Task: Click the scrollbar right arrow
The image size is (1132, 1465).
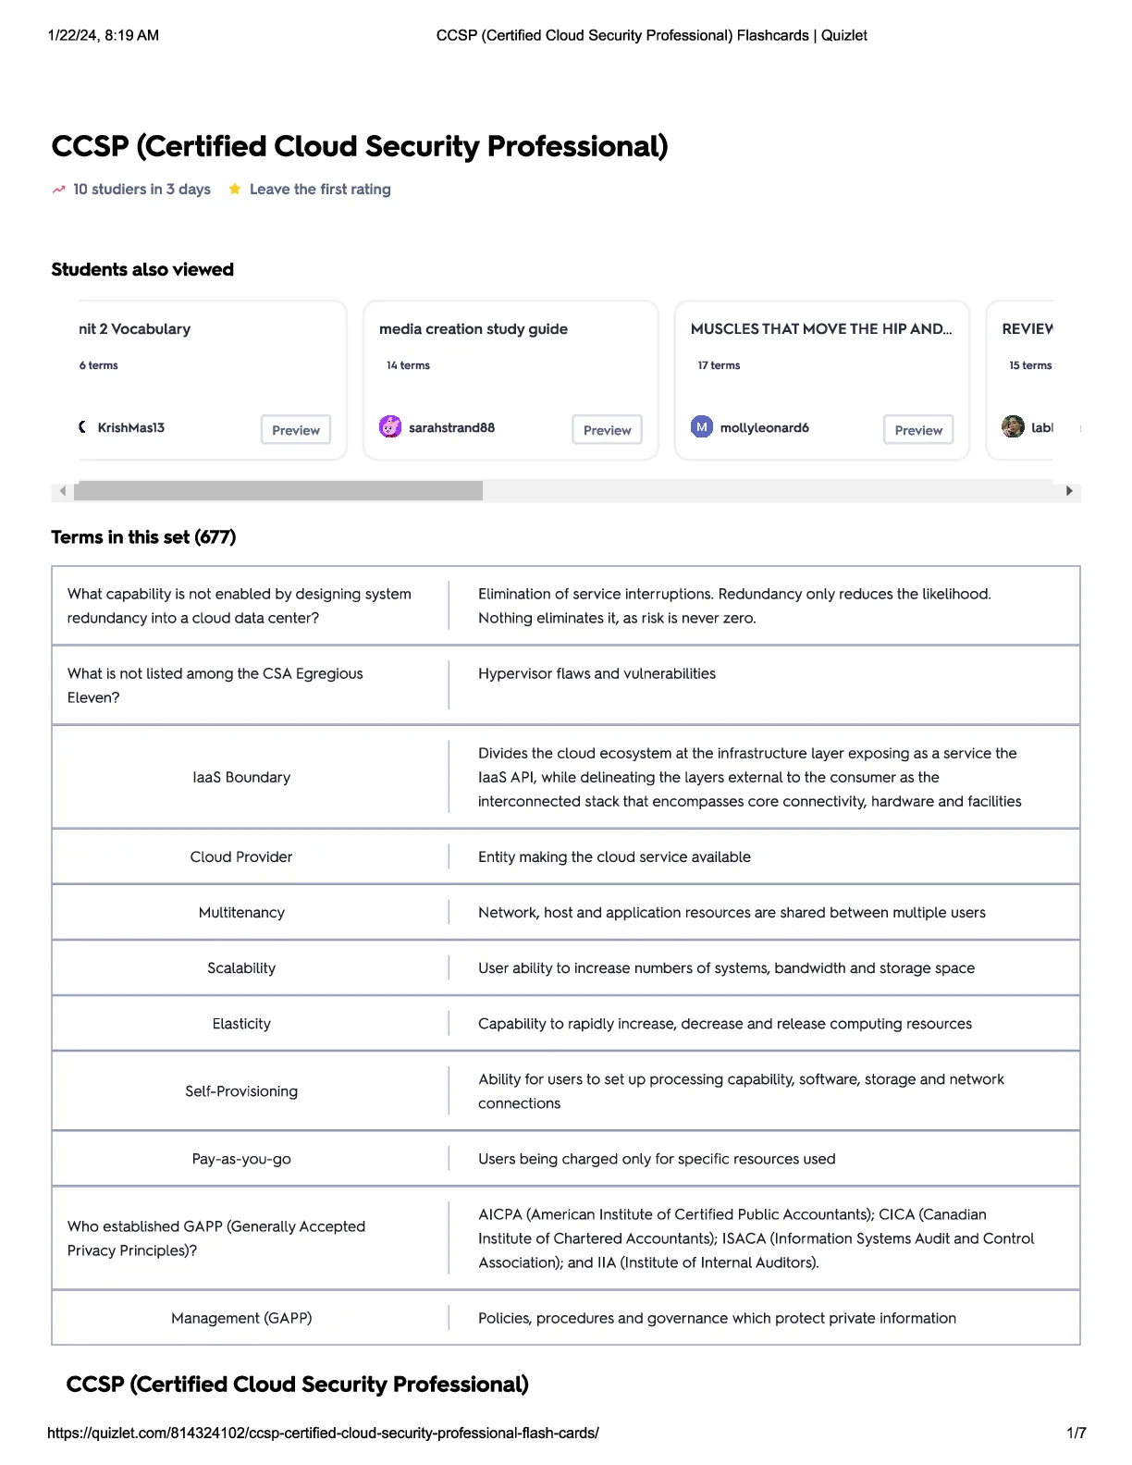Action: click(1070, 491)
